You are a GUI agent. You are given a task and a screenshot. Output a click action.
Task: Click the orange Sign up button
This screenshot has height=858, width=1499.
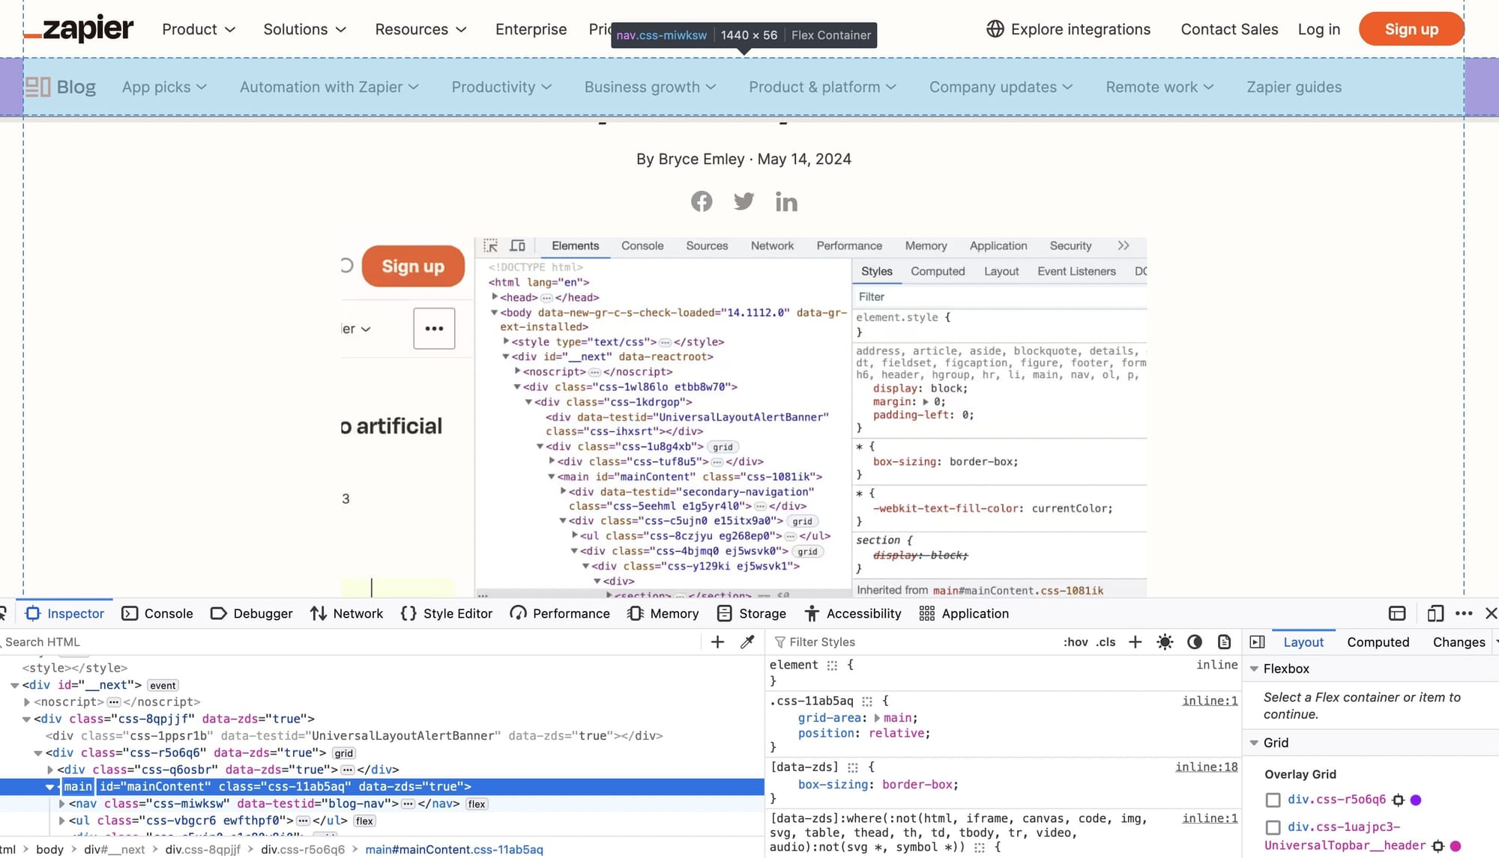[x=1411, y=28]
